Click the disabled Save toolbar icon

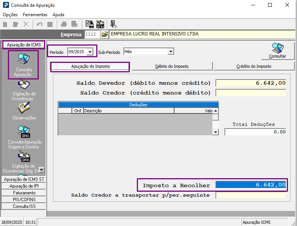point(50,24)
